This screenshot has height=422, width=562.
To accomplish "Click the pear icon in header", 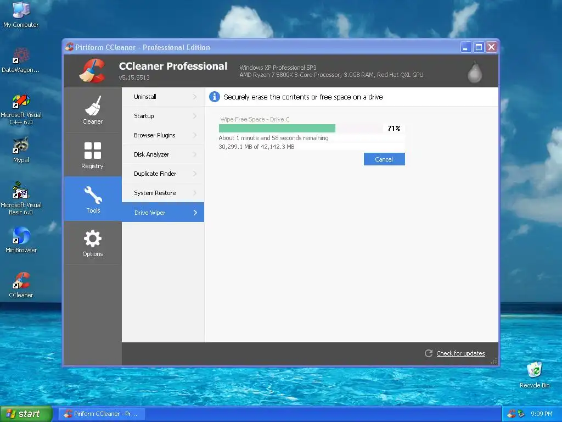I will coord(475,72).
